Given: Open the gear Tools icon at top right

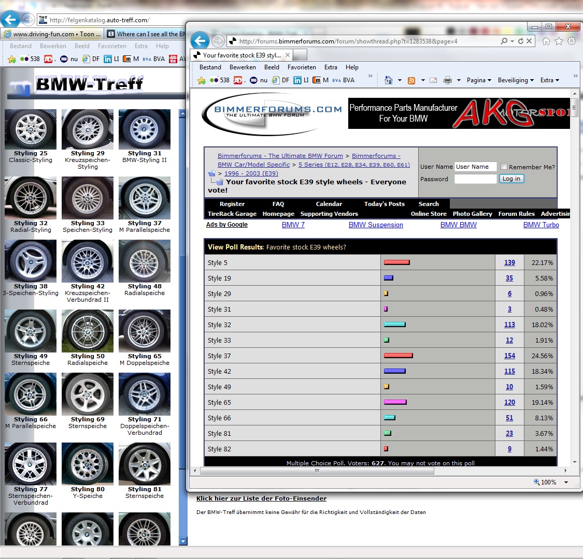Looking at the screenshot, I should click(x=572, y=41).
